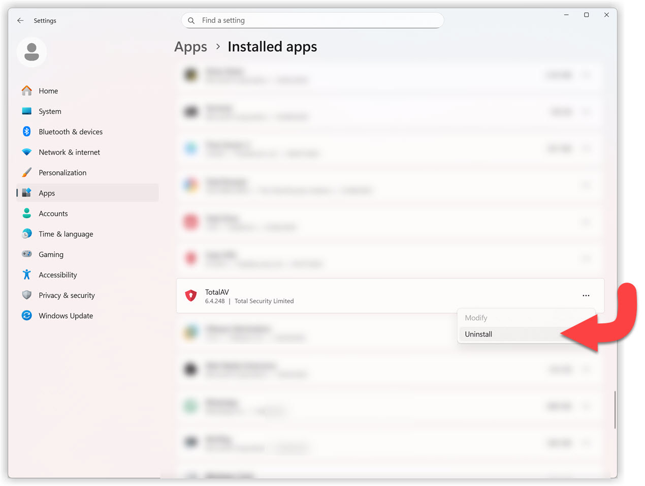Go back using the back arrow
The image size is (645, 486).
pyautogui.click(x=20, y=21)
